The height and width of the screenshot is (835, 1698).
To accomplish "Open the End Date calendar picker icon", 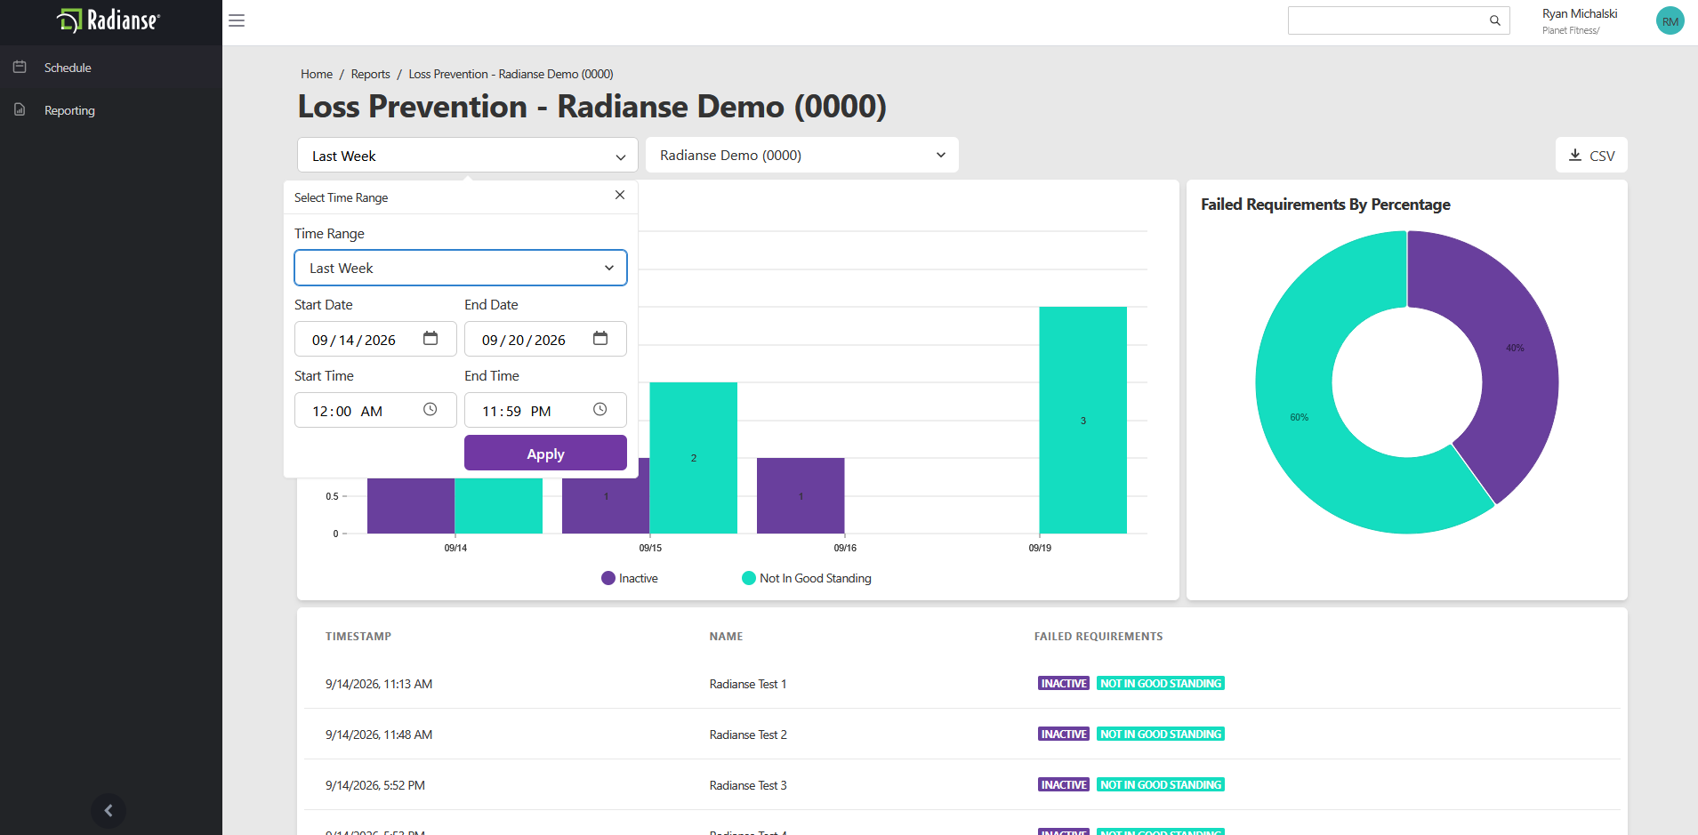I will pos(600,338).
